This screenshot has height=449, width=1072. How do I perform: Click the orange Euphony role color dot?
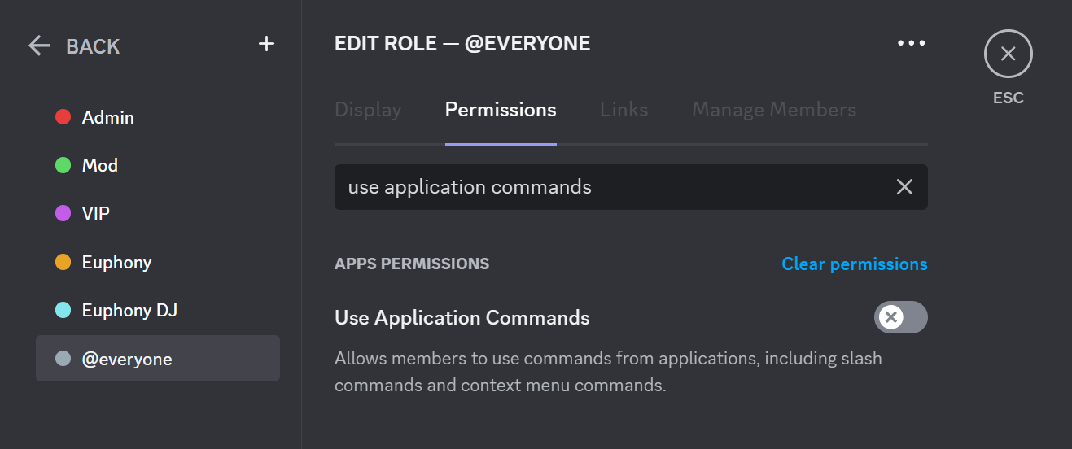pyautogui.click(x=63, y=262)
